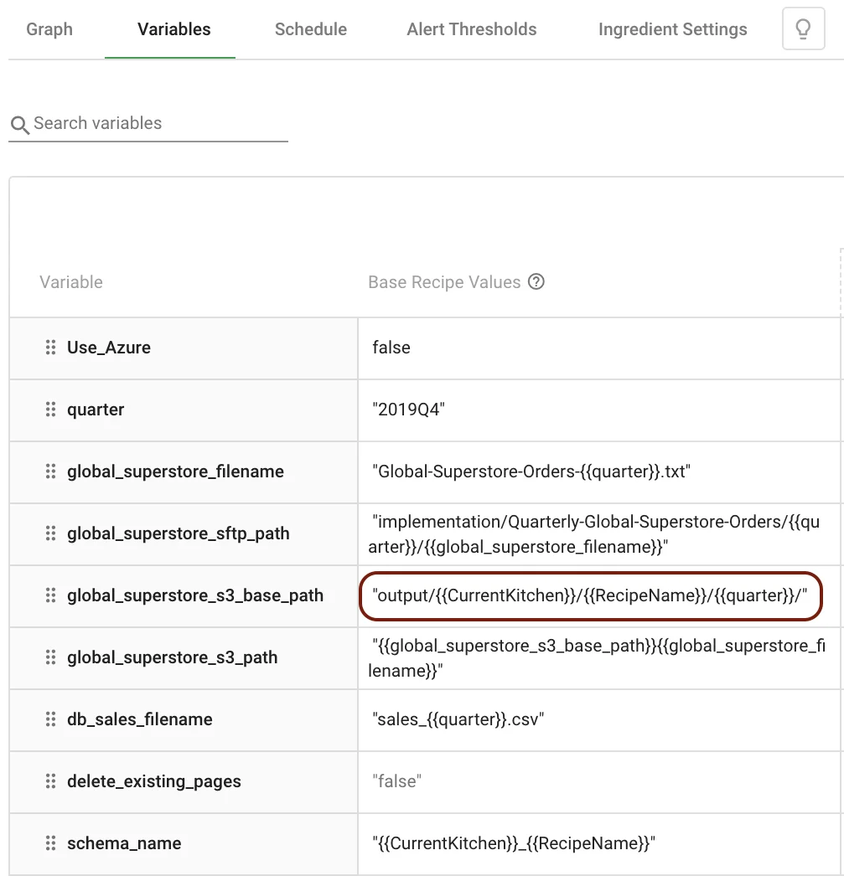844x876 pixels.
Task: Select the quarter value 2019Q4
Action: [x=407, y=410]
